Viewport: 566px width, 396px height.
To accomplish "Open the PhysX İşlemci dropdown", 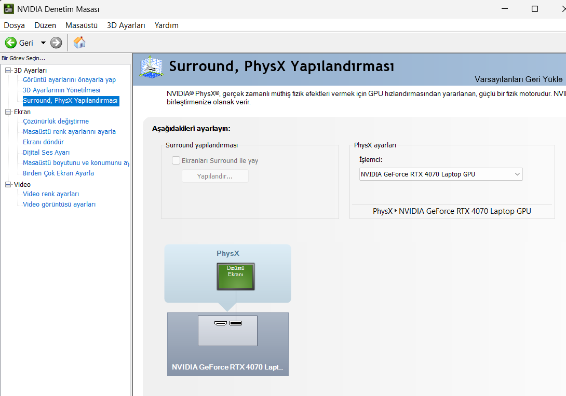I will click(x=441, y=174).
